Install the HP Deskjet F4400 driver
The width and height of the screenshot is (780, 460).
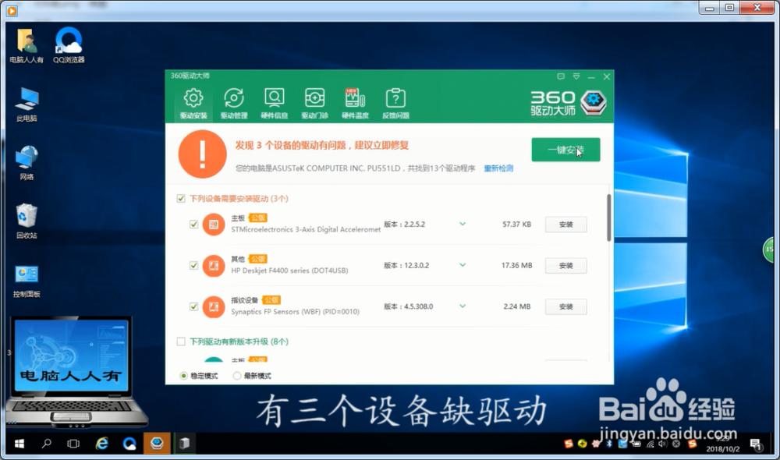[x=565, y=266]
